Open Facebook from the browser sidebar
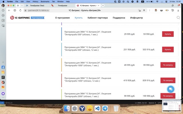Screen dimensions: 183x114 [3, 68]
